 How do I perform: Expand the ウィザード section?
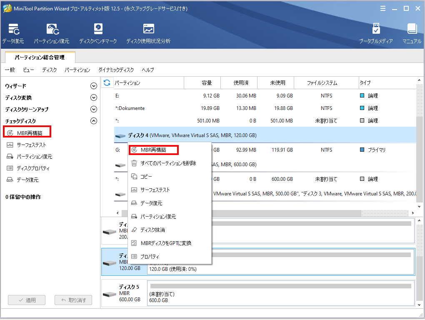click(94, 85)
